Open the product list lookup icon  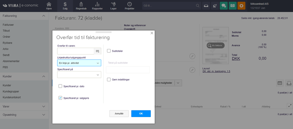(x=97, y=51)
